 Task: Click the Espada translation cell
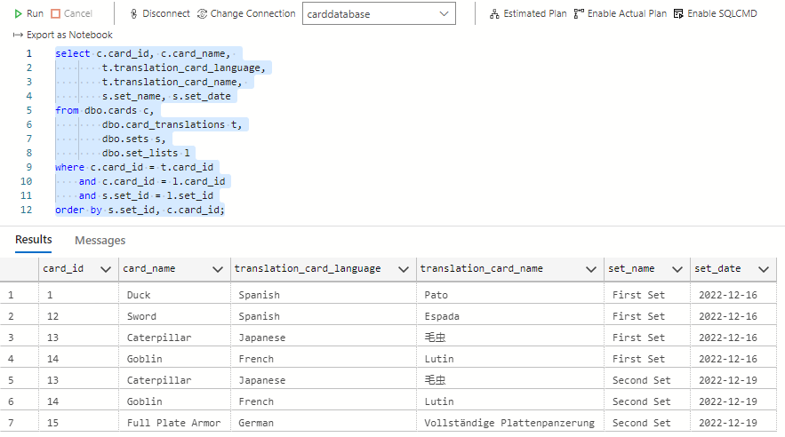(510, 316)
